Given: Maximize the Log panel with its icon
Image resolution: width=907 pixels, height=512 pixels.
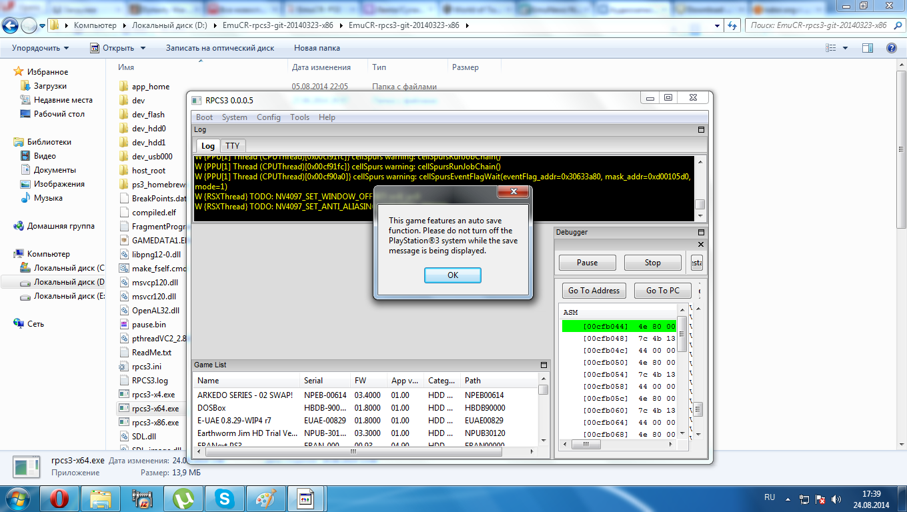Looking at the screenshot, I should pyautogui.click(x=701, y=130).
